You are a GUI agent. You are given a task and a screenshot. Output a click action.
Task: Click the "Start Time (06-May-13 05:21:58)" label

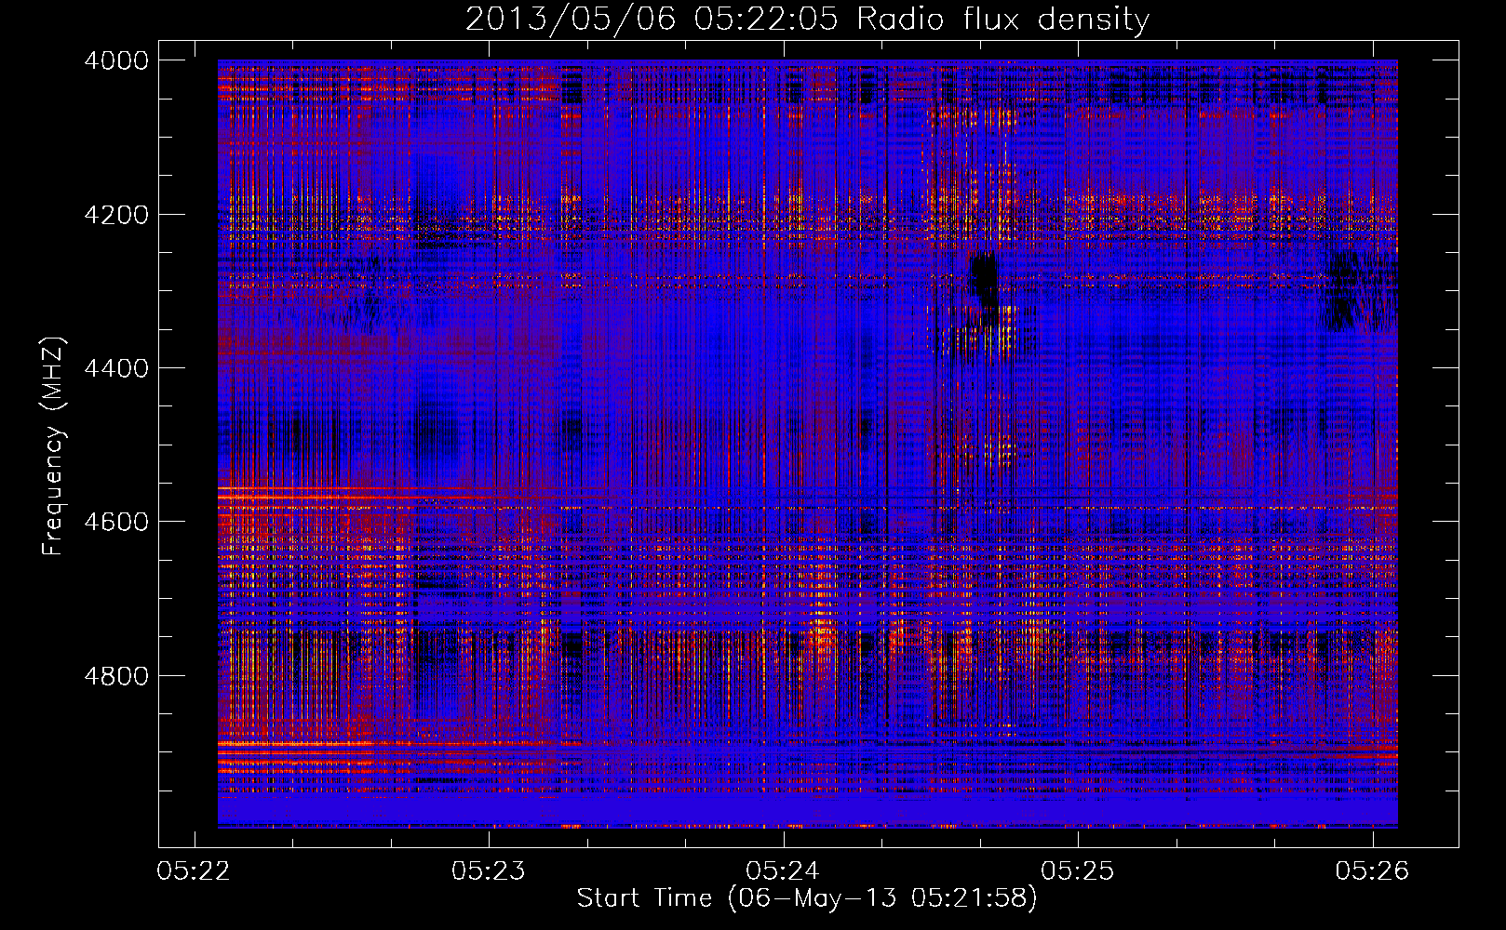pyautogui.click(x=807, y=898)
